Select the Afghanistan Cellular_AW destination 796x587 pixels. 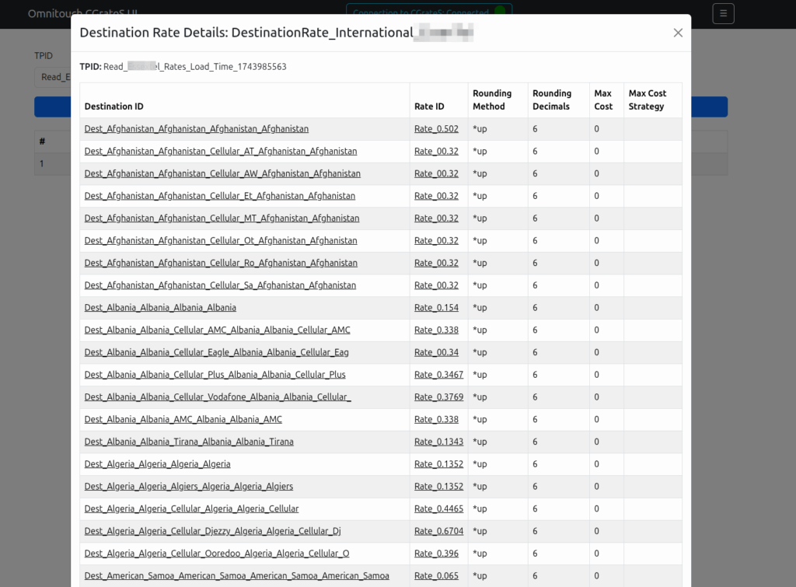(x=222, y=173)
